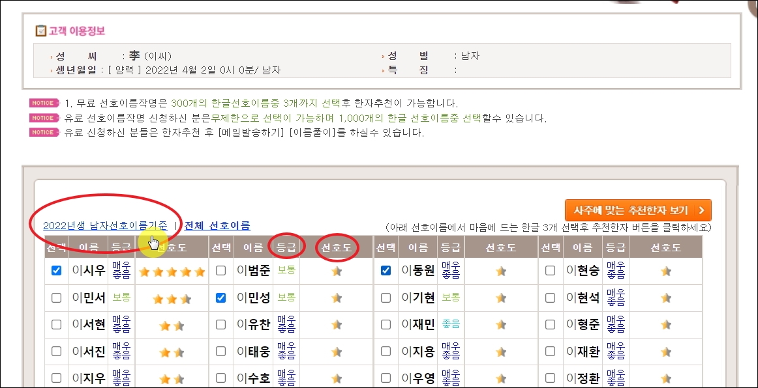This screenshot has width=758, height=388.
Task: Click the star icon for 이민성
Action: click(x=337, y=298)
